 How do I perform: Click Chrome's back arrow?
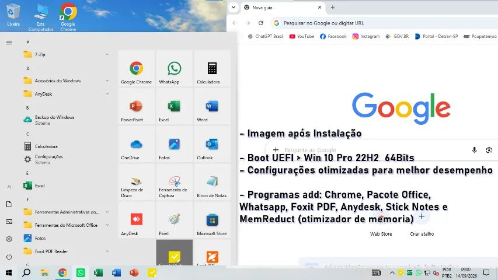235,23
